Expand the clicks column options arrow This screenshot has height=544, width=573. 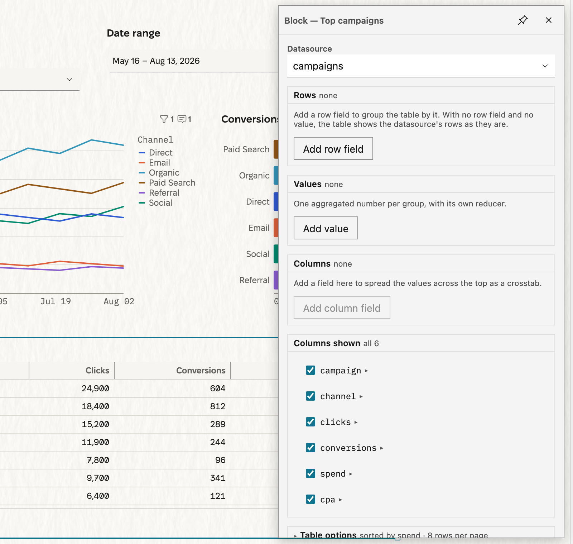[x=356, y=423]
